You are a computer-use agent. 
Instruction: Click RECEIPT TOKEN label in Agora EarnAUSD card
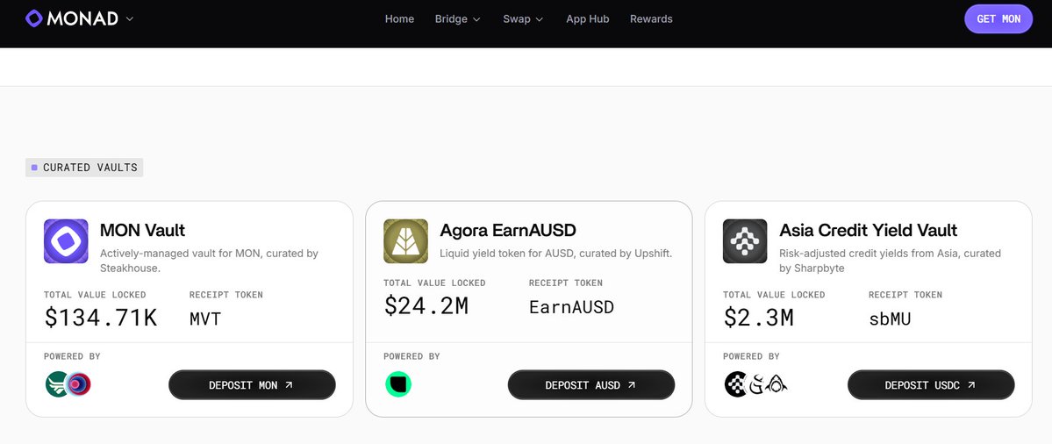point(566,283)
